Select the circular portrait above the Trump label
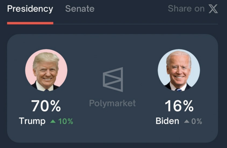 point(46,70)
